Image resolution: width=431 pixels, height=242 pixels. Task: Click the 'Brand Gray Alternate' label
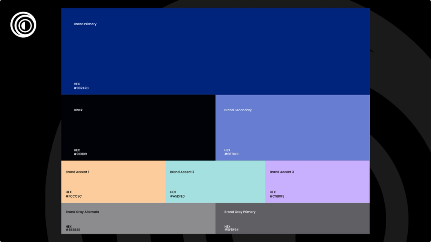82,212
